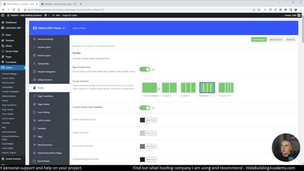Viewport: 304px width, 171px height.
Task: Click the Reset All button
Action: point(291,39)
